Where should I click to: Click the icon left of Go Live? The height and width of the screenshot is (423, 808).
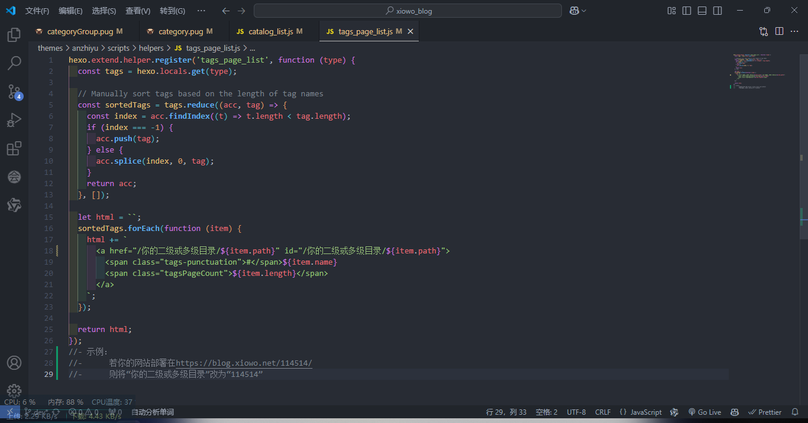coord(674,412)
